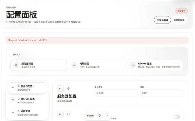This screenshot has width=195, height=121.
Task: Click the 配置面板 page title
Action: coord(22,15)
